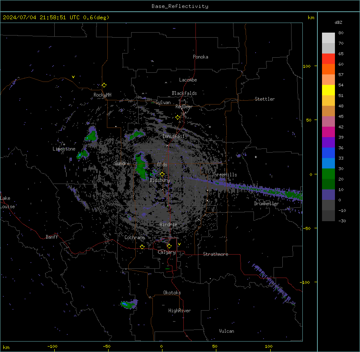Select the Cochrane label
The height and width of the screenshot is (352, 360).
click(x=134, y=237)
